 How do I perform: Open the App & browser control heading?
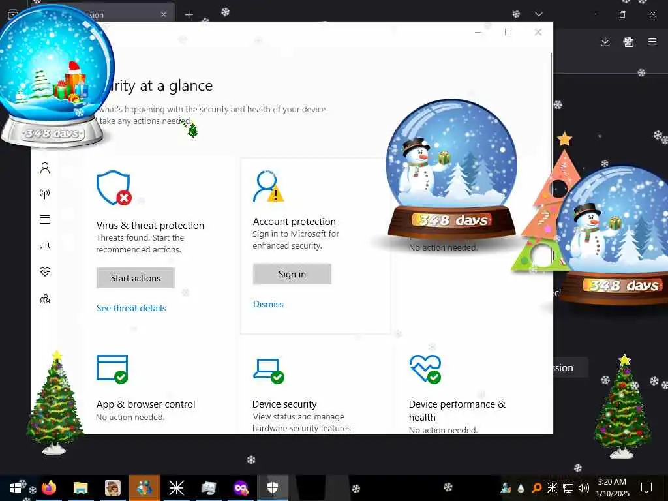[x=145, y=404]
